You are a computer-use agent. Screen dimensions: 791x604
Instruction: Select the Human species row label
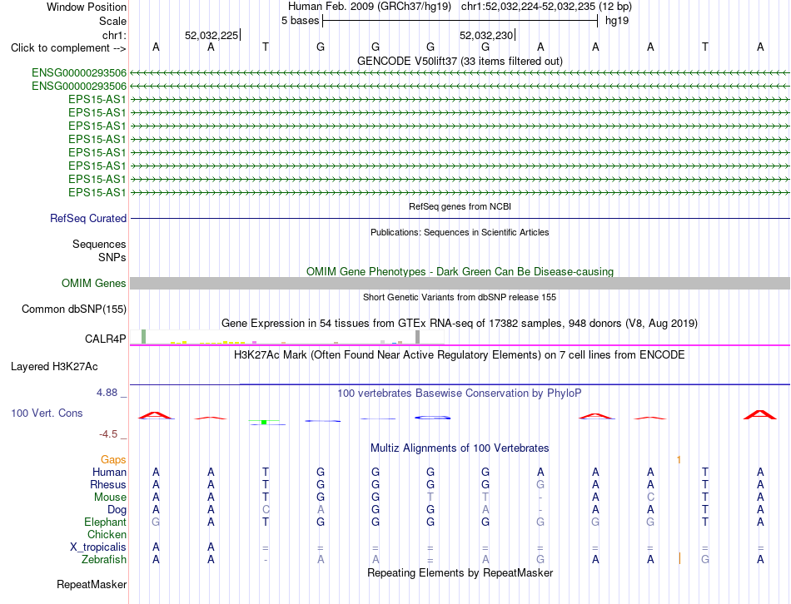tap(109, 472)
